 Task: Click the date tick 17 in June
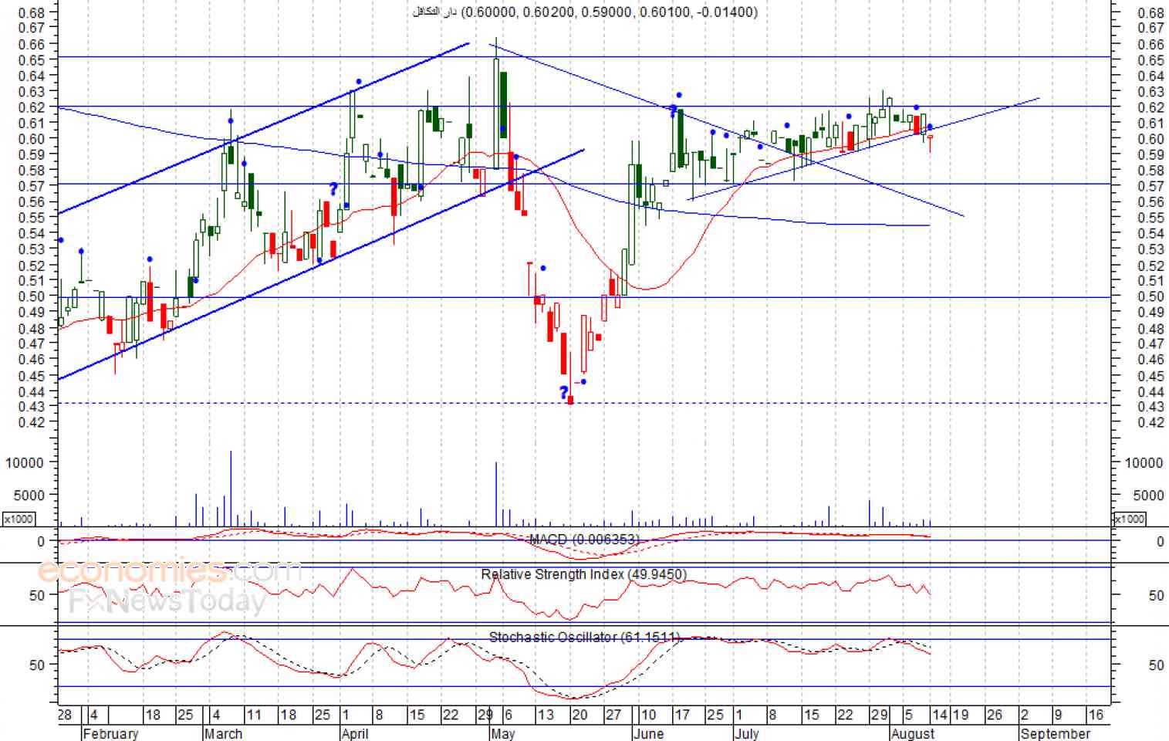point(682,715)
